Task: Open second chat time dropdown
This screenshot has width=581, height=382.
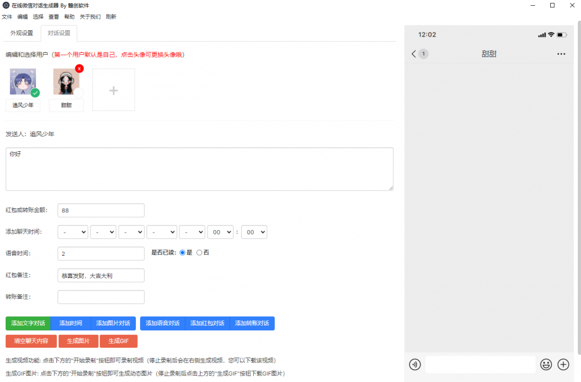Action: 103,232
